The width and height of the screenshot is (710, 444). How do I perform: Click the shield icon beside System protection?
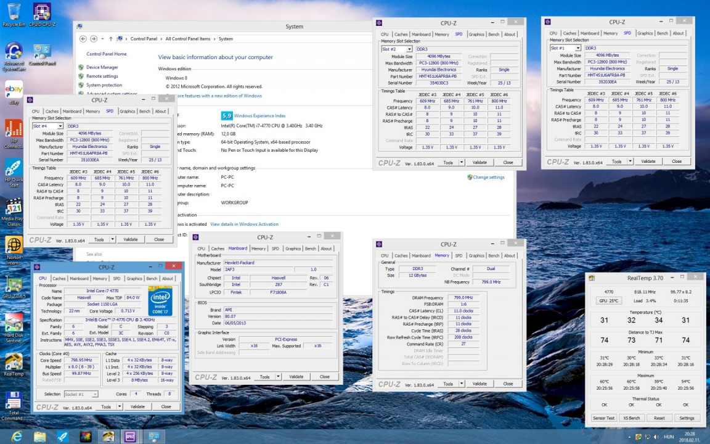(x=81, y=84)
